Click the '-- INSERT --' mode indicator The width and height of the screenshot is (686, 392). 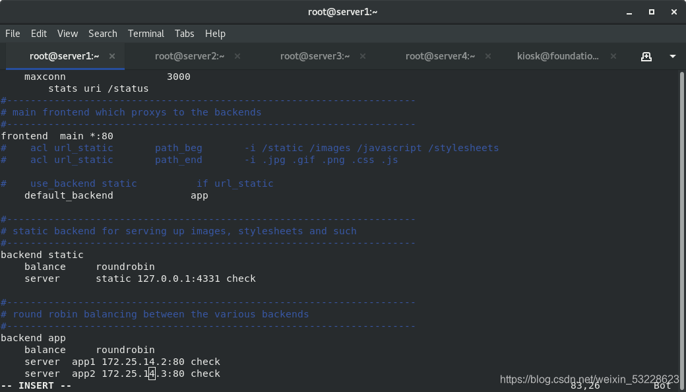[36, 385]
